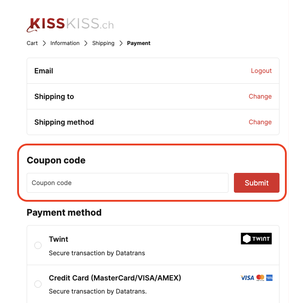
Task: Select the Credit Card radio button
Action: point(38,284)
